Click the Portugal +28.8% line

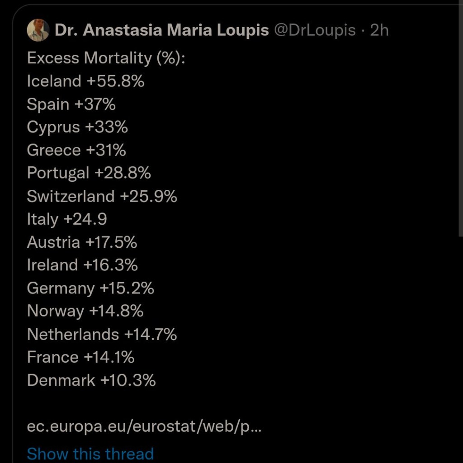[89, 173]
